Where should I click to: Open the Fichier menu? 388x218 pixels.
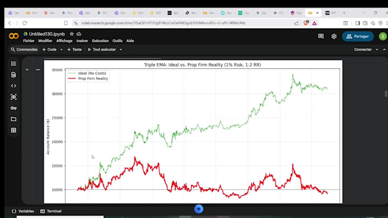click(29, 41)
